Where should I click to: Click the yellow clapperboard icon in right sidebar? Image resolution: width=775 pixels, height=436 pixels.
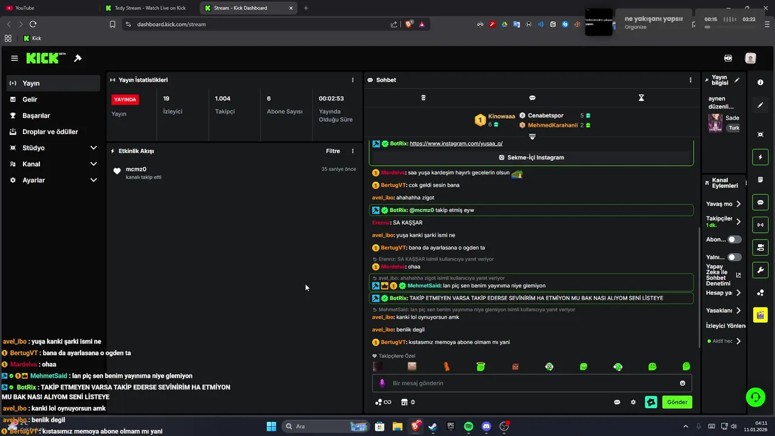pos(760,315)
